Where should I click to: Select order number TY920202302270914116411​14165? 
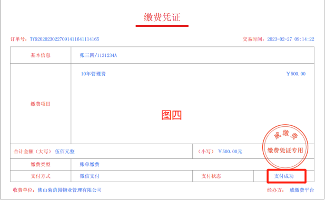point(64,39)
